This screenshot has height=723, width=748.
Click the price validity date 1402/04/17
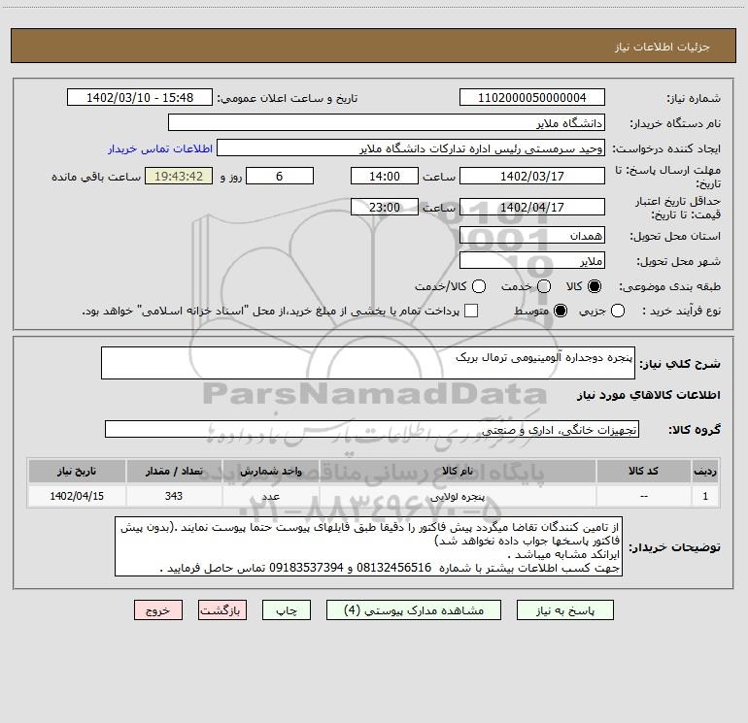tap(532, 207)
